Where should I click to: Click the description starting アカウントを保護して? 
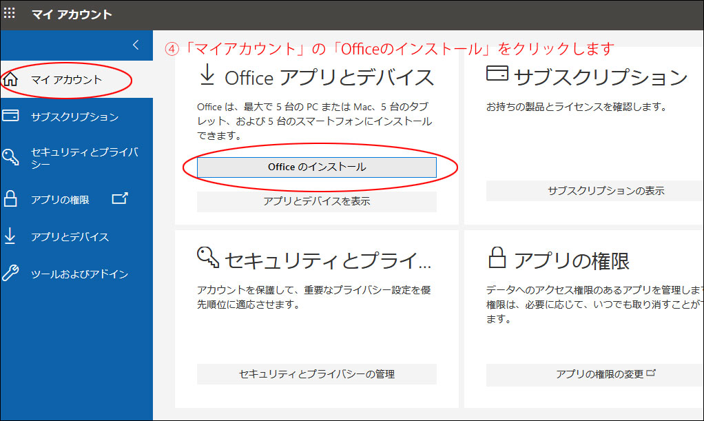[314, 298]
